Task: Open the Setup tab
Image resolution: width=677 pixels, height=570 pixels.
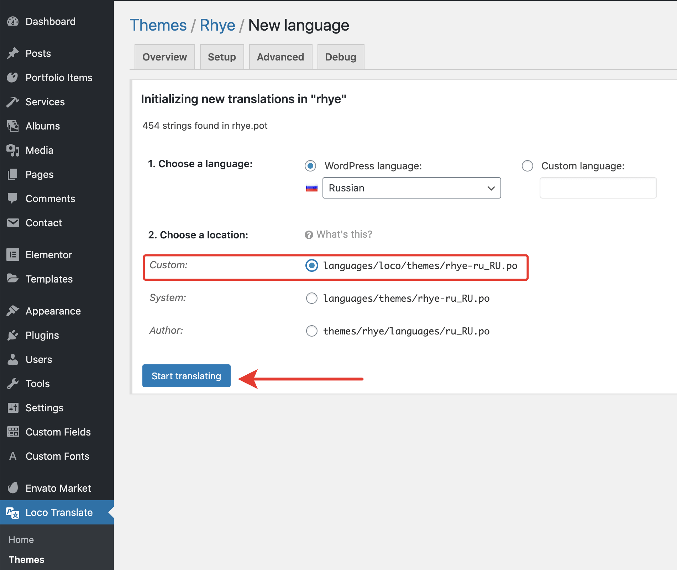Action: pyautogui.click(x=222, y=57)
